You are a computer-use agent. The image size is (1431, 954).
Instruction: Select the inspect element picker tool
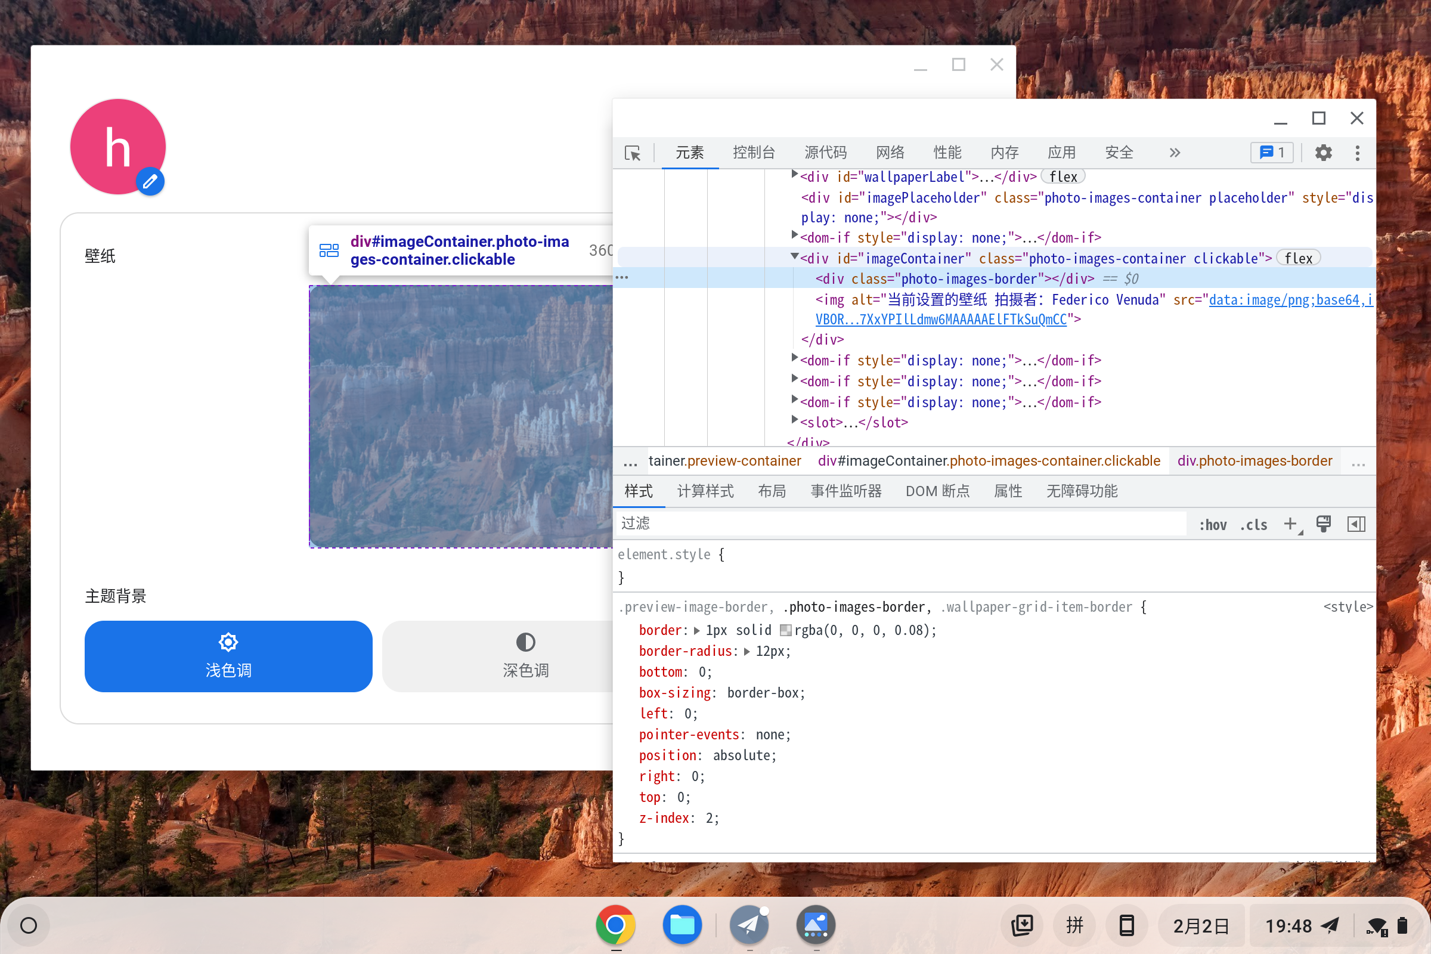click(x=633, y=153)
